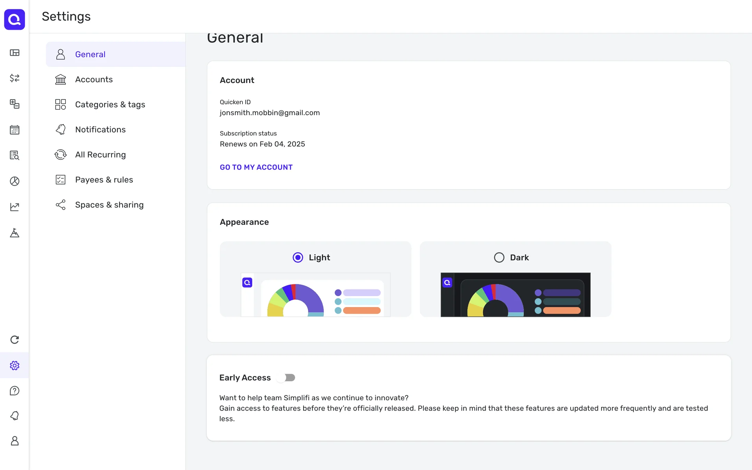Enable the Early Access toggle
The image size is (752, 470).
click(286, 378)
